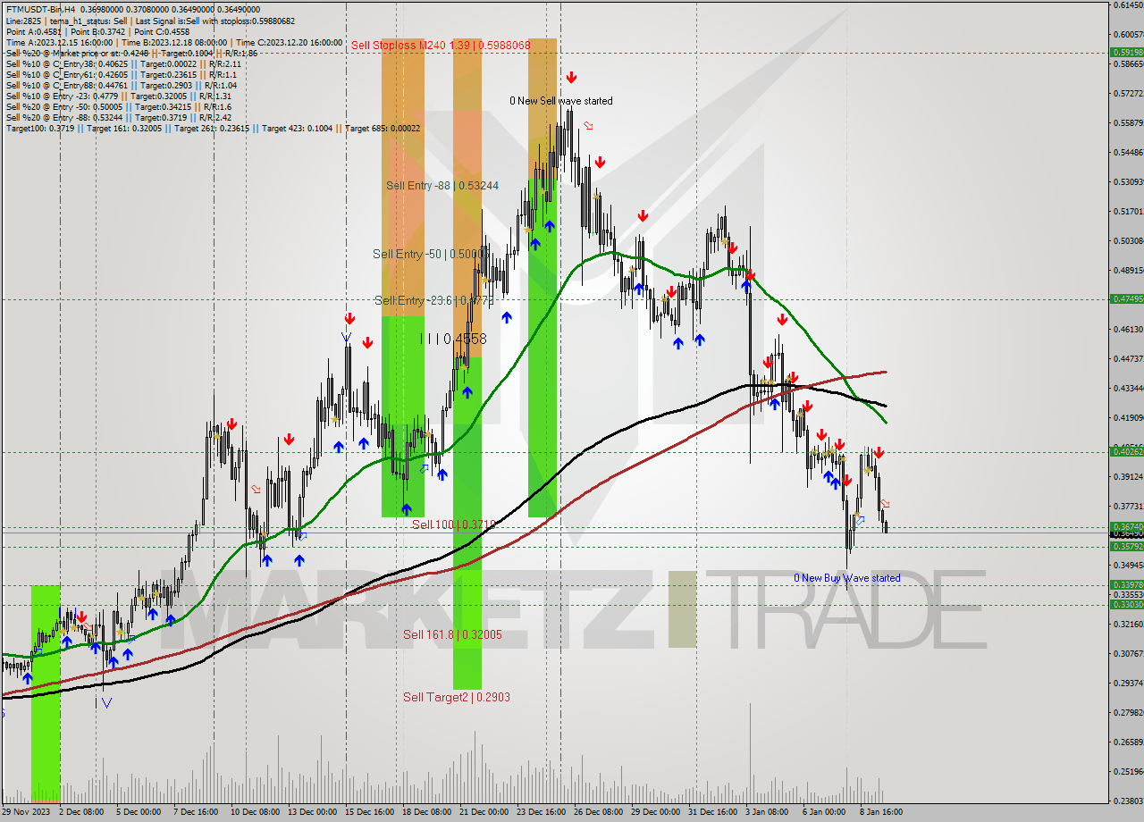The height and width of the screenshot is (822, 1144).
Task: Click the 0.46130 price axis value
Action: pos(1128,329)
